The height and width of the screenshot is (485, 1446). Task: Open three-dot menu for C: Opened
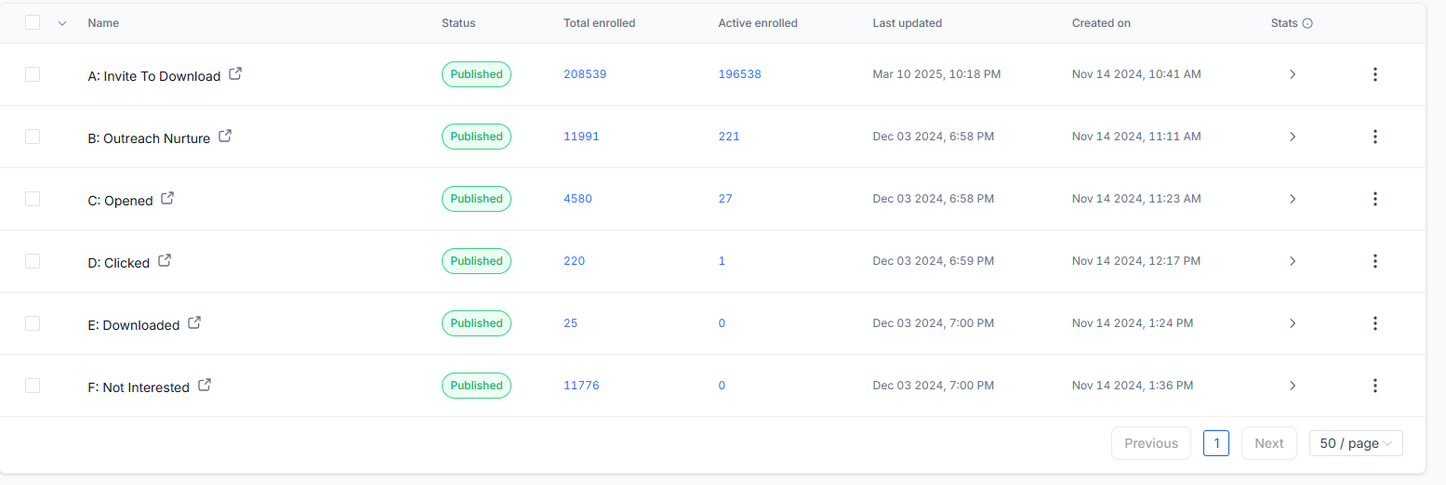[1375, 199]
